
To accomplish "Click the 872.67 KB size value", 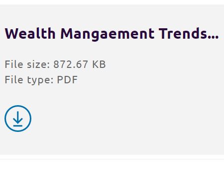I will 80,64.
